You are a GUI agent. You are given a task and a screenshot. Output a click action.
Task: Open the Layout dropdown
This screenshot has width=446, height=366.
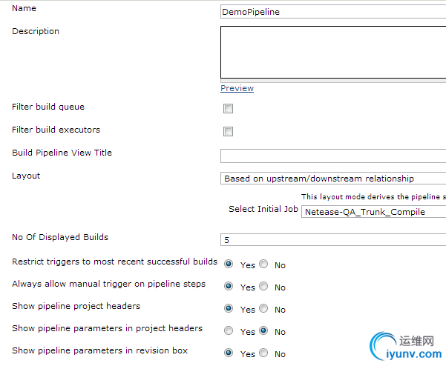pos(333,179)
